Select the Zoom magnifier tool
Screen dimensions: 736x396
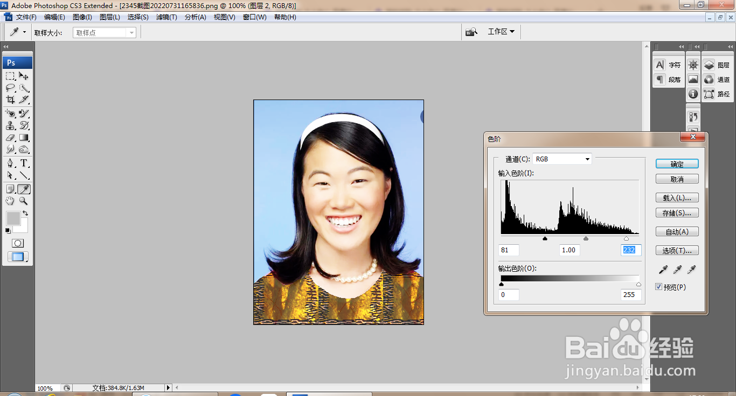pyautogui.click(x=24, y=201)
